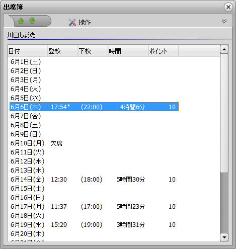Open the 操作 tools menu
The height and width of the screenshot is (249, 236).
80,22
